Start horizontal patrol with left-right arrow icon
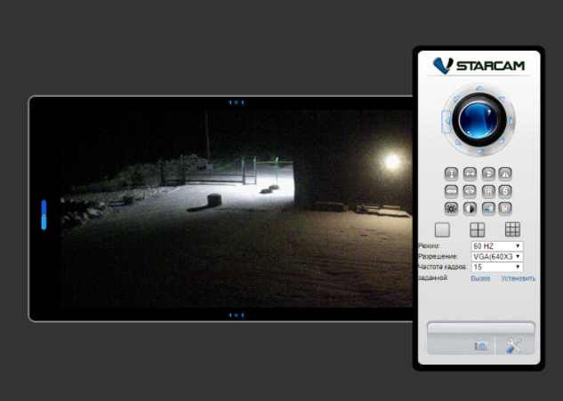This screenshot has height=401, width=563. pos(470,174)
